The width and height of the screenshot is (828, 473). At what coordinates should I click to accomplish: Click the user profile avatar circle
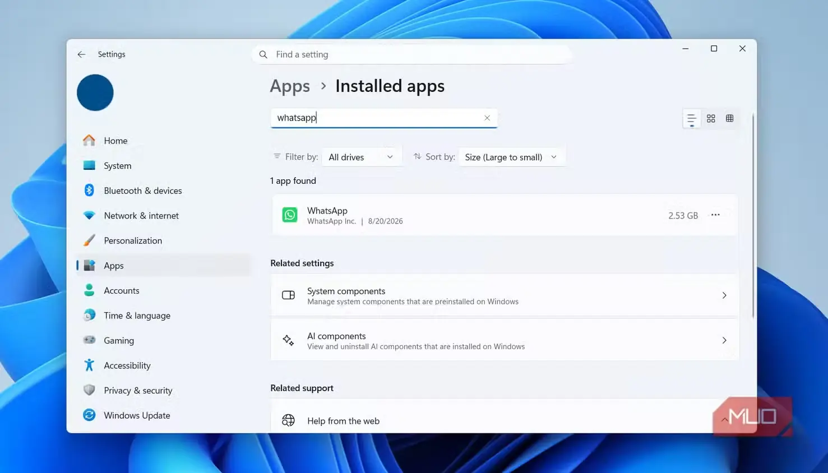click(x=95, y=92)
